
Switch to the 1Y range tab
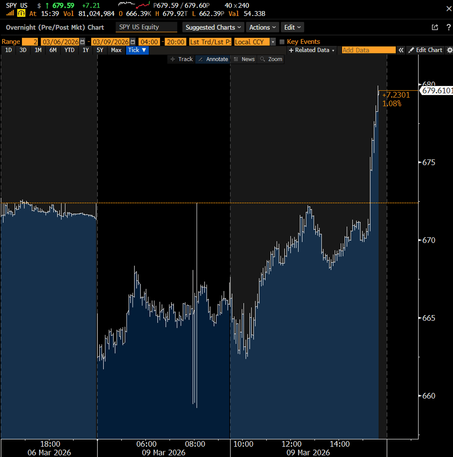86,50
